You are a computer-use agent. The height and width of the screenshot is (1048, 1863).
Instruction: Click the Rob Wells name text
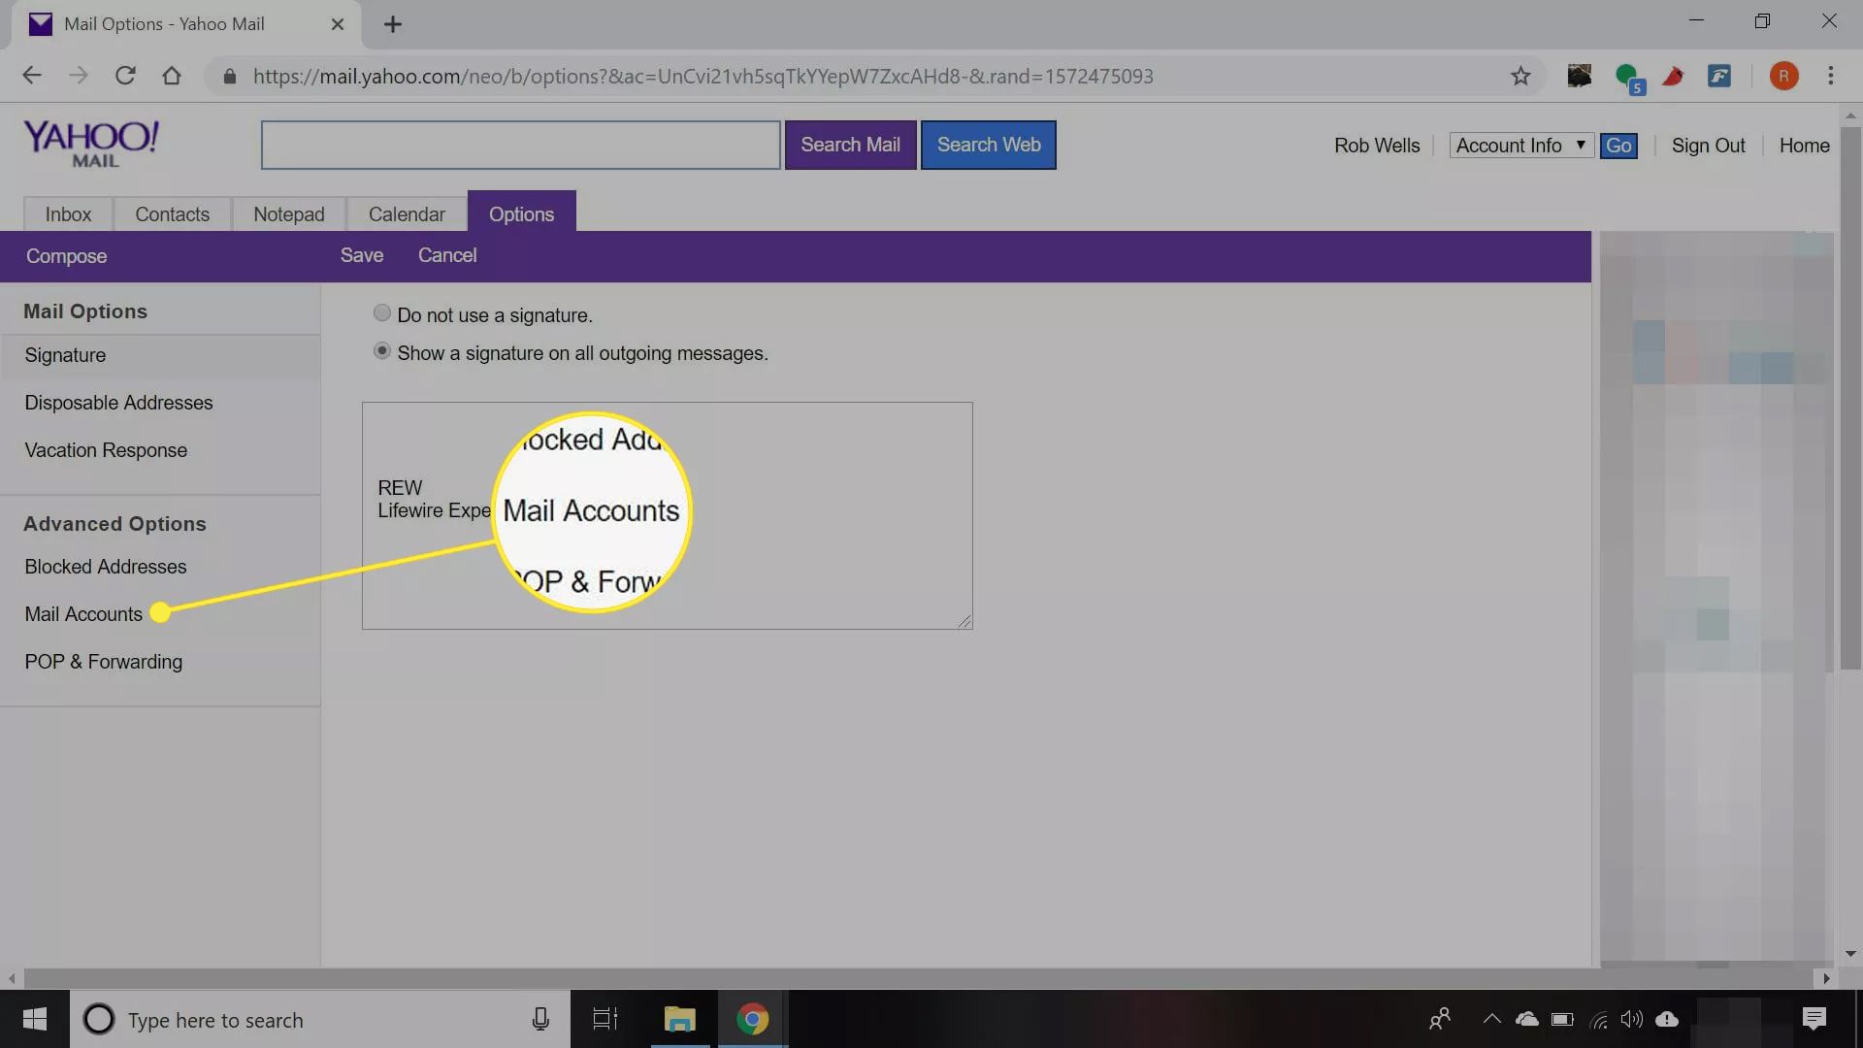pos(1376,146)
